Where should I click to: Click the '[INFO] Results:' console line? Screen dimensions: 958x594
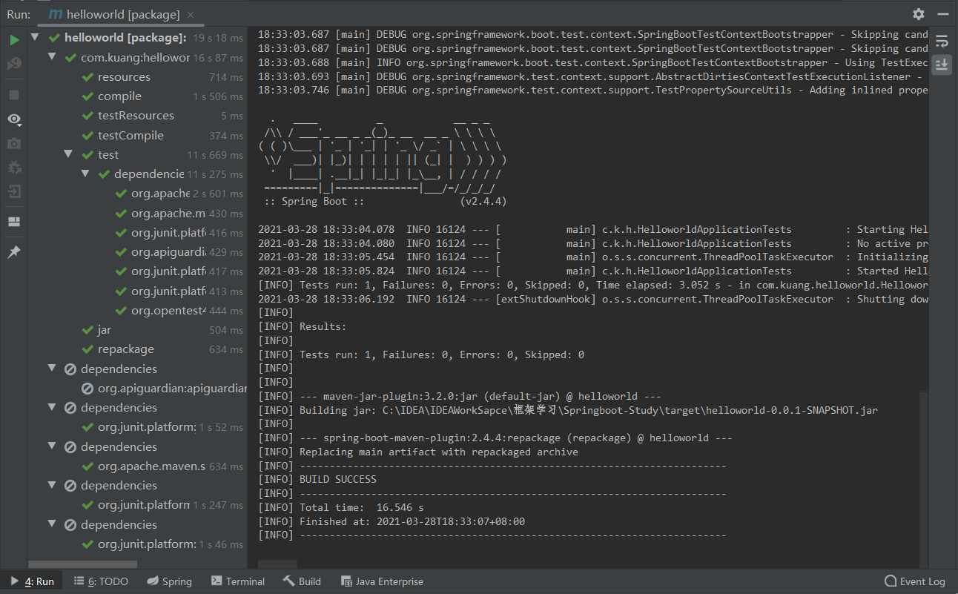tap(303, 326)
